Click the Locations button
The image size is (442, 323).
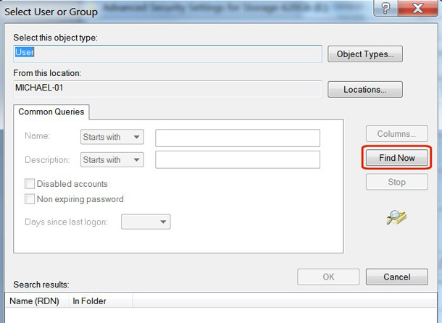coord(365,90)
